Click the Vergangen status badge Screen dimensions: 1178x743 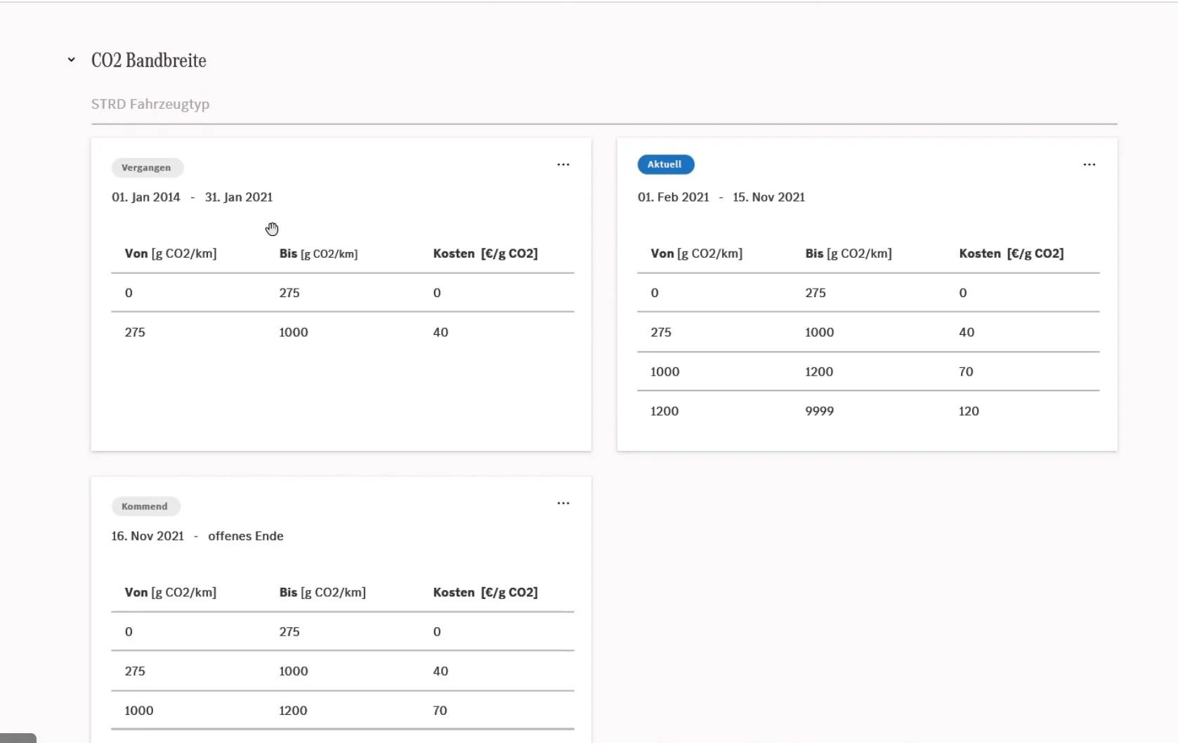pyautogui.click(x=147, y=167)
